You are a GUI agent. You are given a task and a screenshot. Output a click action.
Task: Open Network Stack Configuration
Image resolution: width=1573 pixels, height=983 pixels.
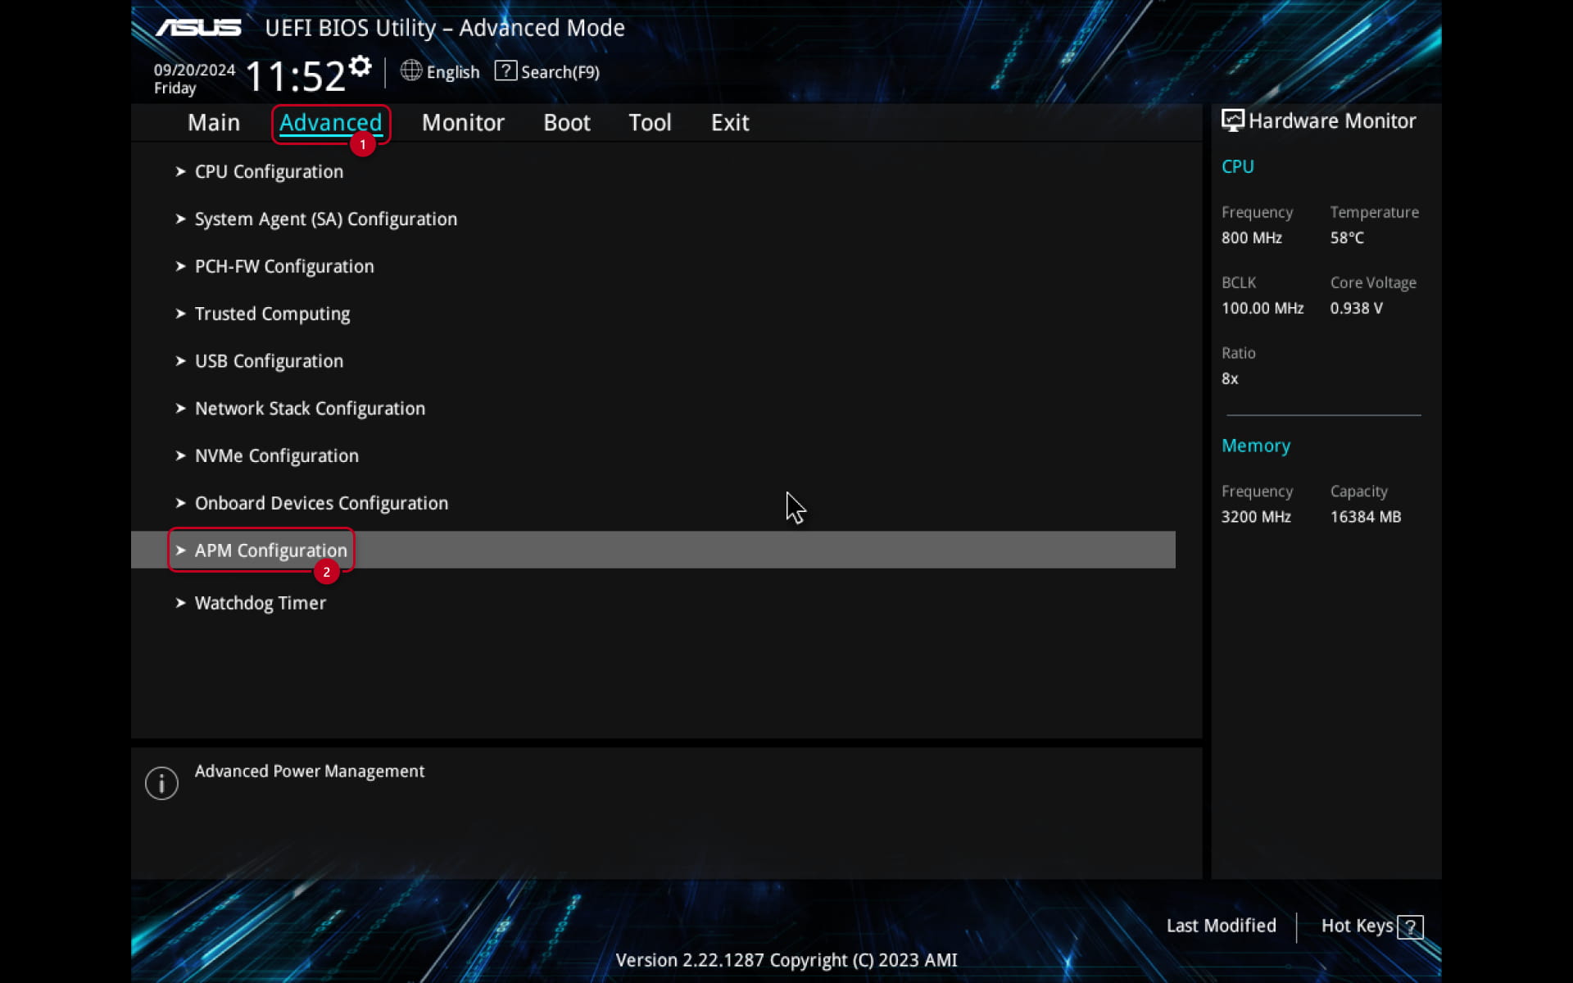coord(310,409)
